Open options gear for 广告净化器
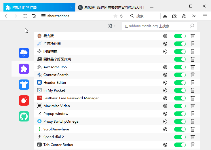 coord(165,44)
